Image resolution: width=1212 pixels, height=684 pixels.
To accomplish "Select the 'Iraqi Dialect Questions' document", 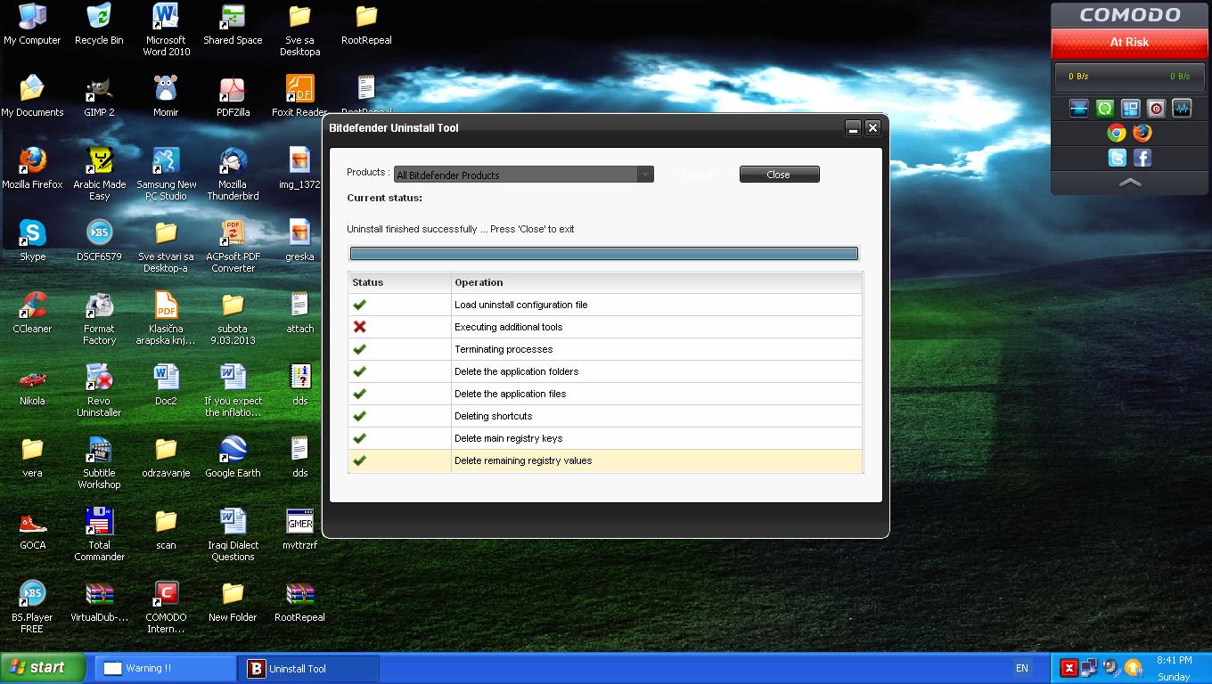I will [x=233, y=535].
